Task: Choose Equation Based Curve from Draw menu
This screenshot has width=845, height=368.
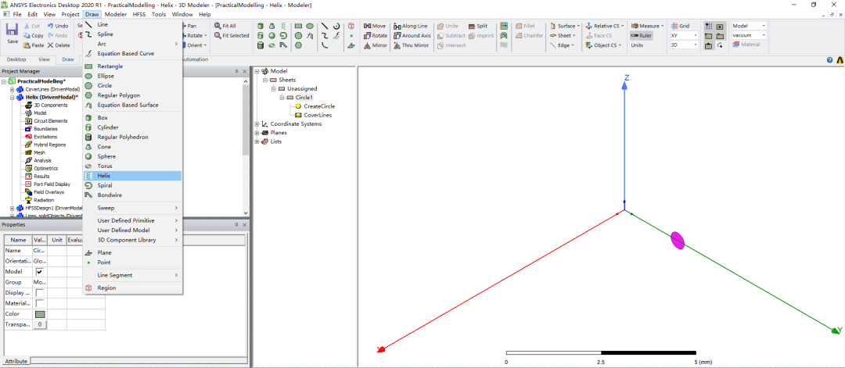Action: tap(132, 54)
